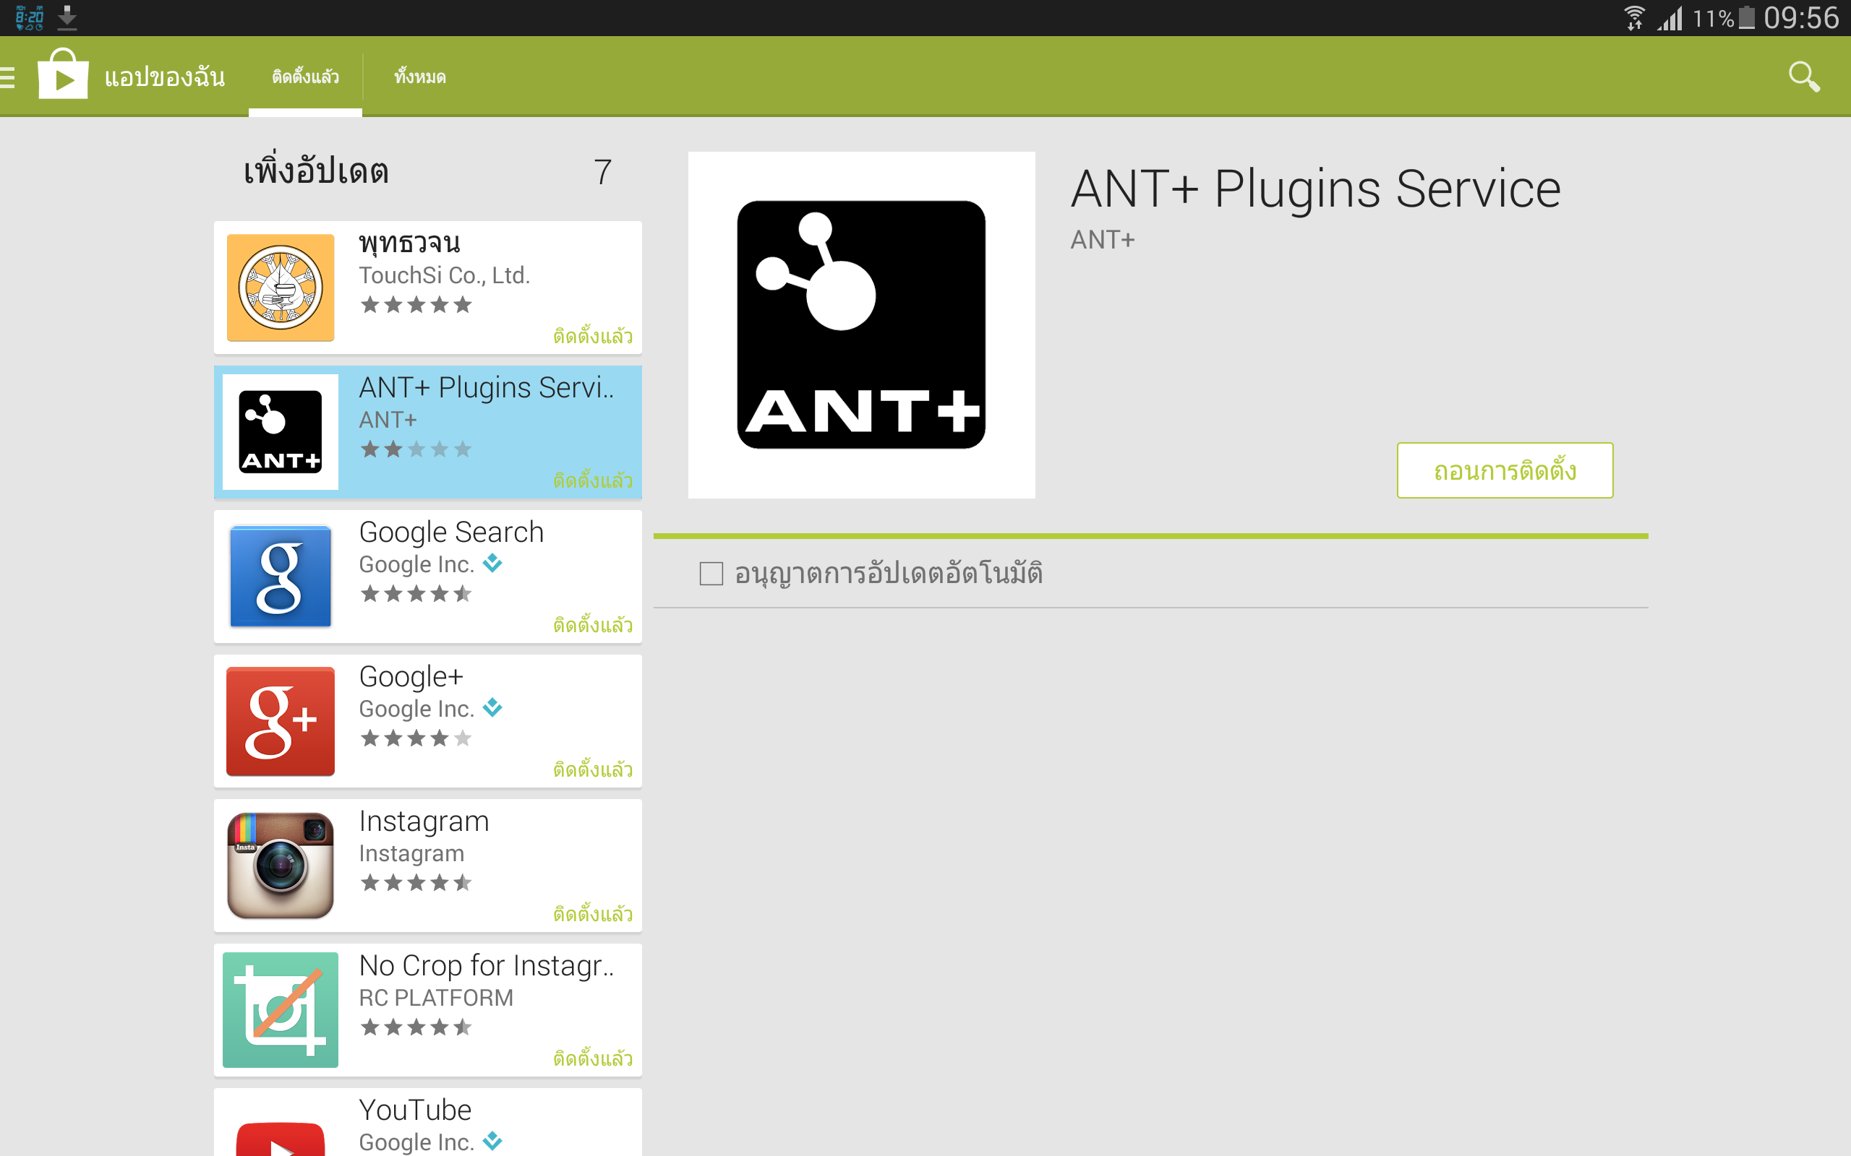Screen dimensions: 1851x1156
Task: Tap the recently updated count 7
Action: [x=603, y=172]
